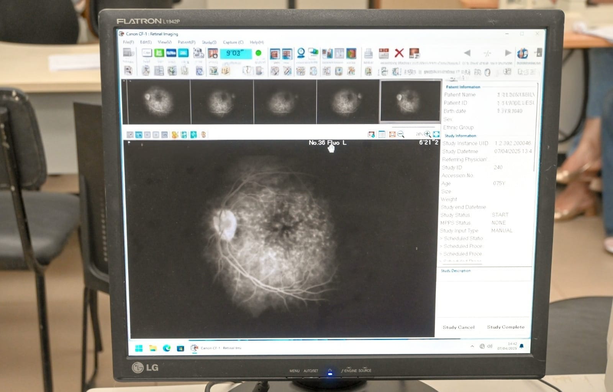Adjust the 20% zoom level control
Image resolution: width=613 pixels, height=392 pixels.
[x=419, y=135]
